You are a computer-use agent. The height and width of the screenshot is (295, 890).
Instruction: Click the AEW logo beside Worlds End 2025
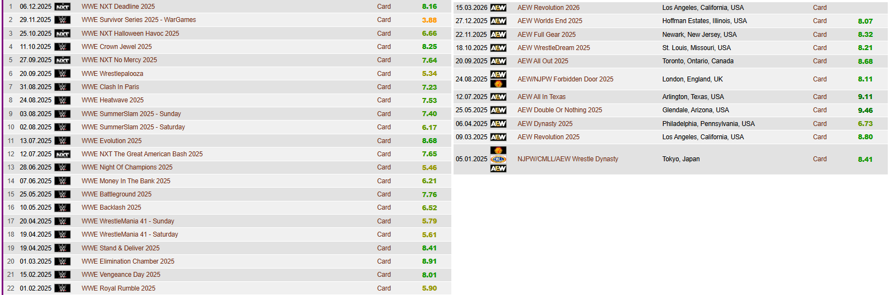[498, 21]
